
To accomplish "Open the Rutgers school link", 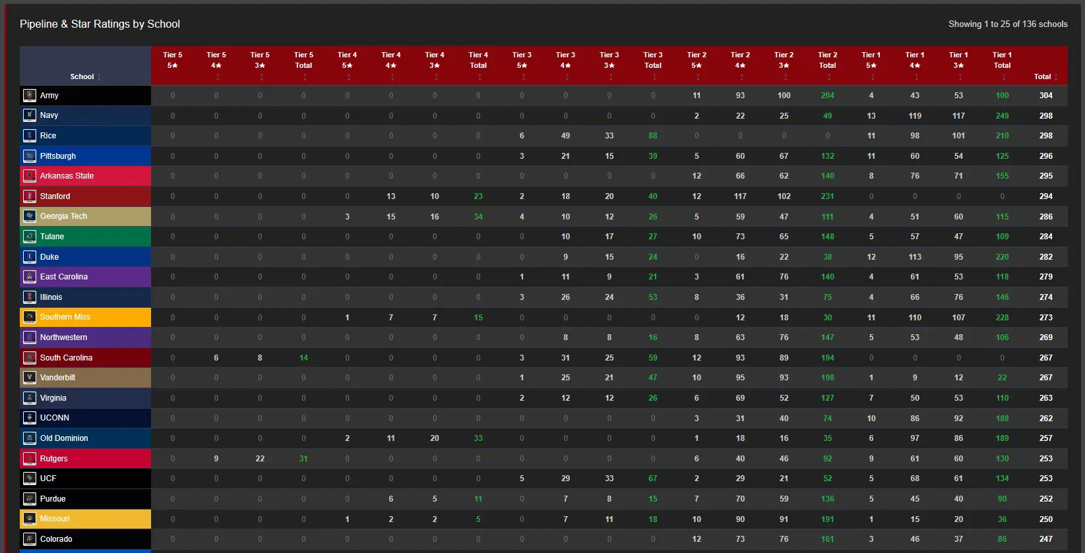I will click(54, 459).
